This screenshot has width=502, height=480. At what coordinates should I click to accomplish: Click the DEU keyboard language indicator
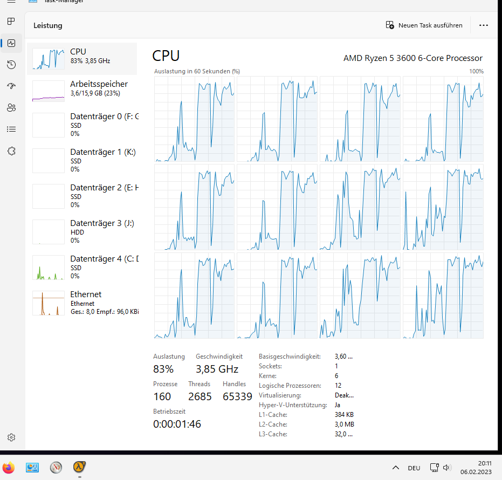coord(414,468)
